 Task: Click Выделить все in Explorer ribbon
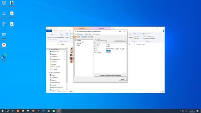tap(147, 34)
